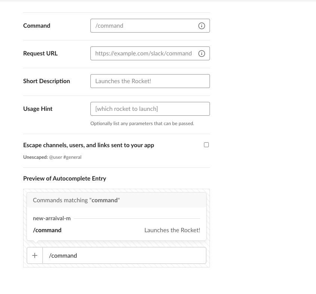
Task: Click the new-arraival-m app name in preview
Action: [52, 218]
